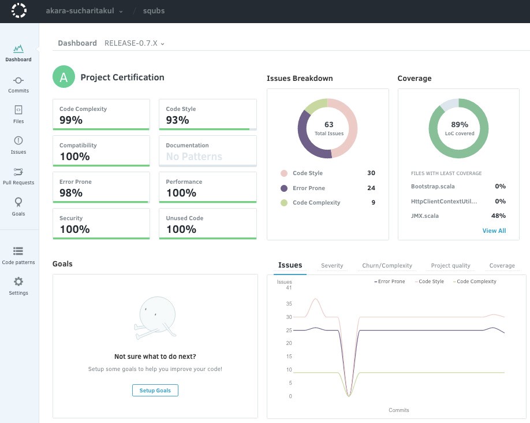Toggle Code Style series in chart legend
530x423 pixels.
click(x=430, y=281)
